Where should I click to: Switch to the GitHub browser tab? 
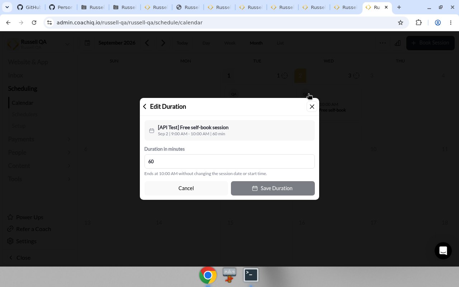[x=28, y=7]
